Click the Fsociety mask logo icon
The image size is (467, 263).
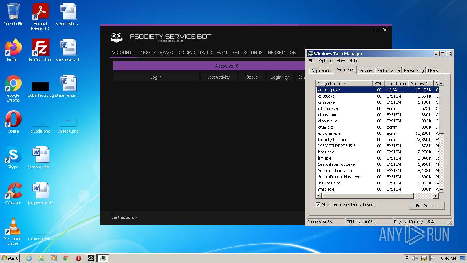coord(117,37)
